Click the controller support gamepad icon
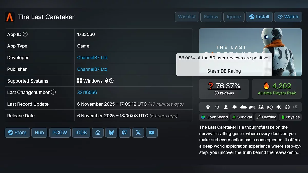The image size is (308, 173). coord(252,107)
